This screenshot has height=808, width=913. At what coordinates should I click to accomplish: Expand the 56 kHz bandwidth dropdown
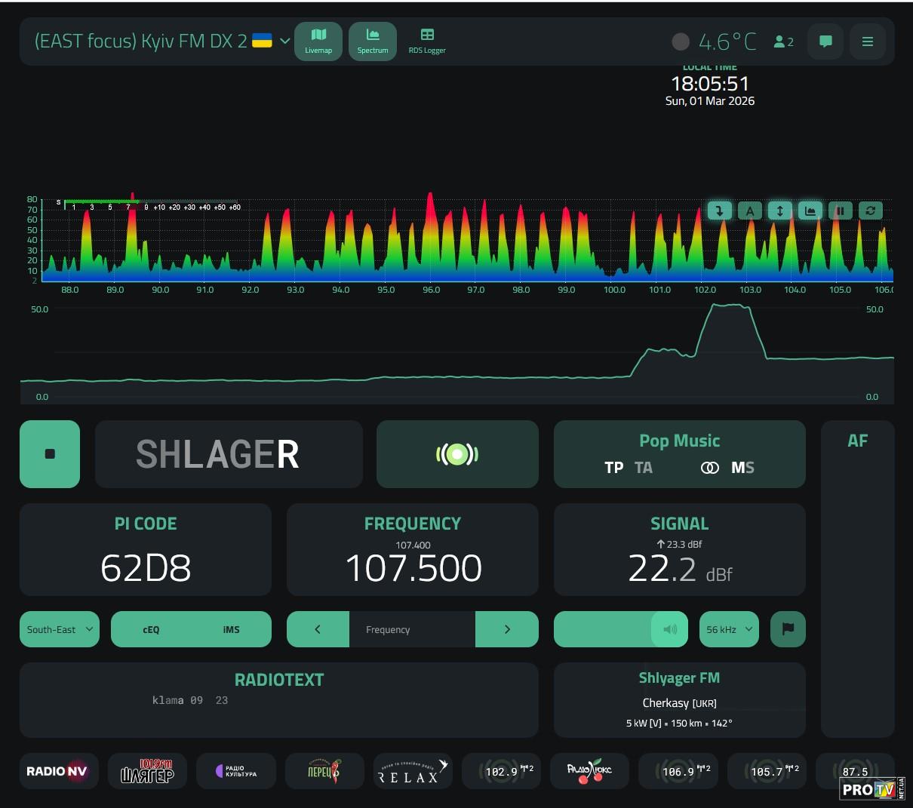pos(729,629)
